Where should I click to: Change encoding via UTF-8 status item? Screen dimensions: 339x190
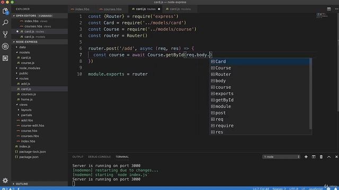click(293, 189)
